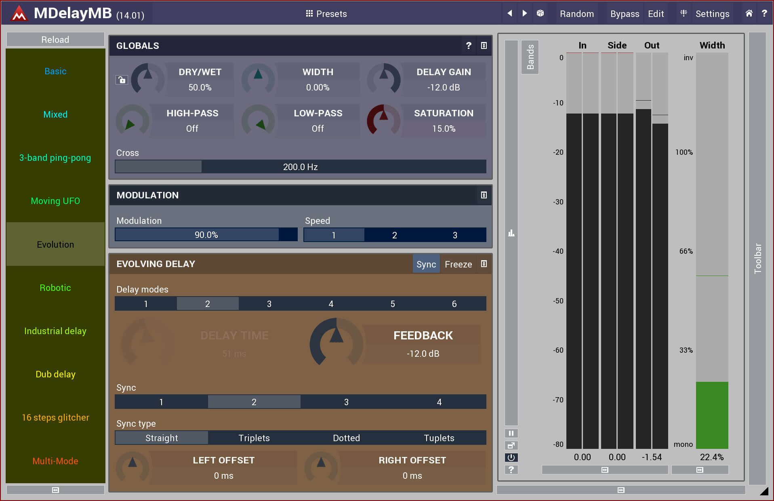Enable the Sync toggle in Evolving Delay

426,264
